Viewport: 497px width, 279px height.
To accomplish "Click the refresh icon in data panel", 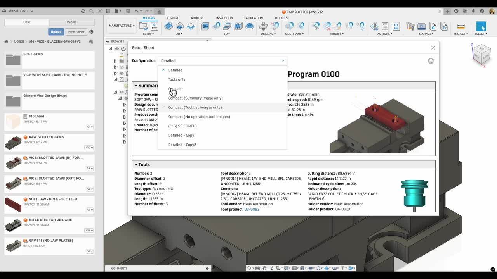I will [83, 11].
